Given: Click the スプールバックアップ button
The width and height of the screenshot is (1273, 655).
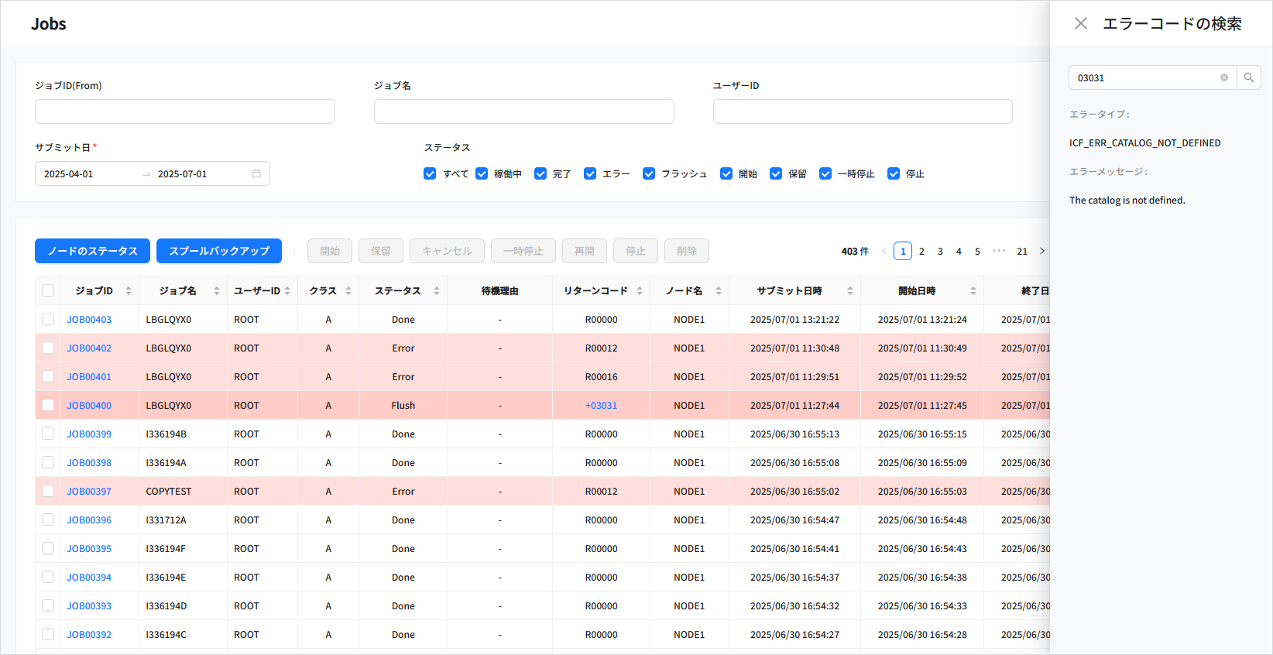Looking at the screenshot, I should coord(219,251).
